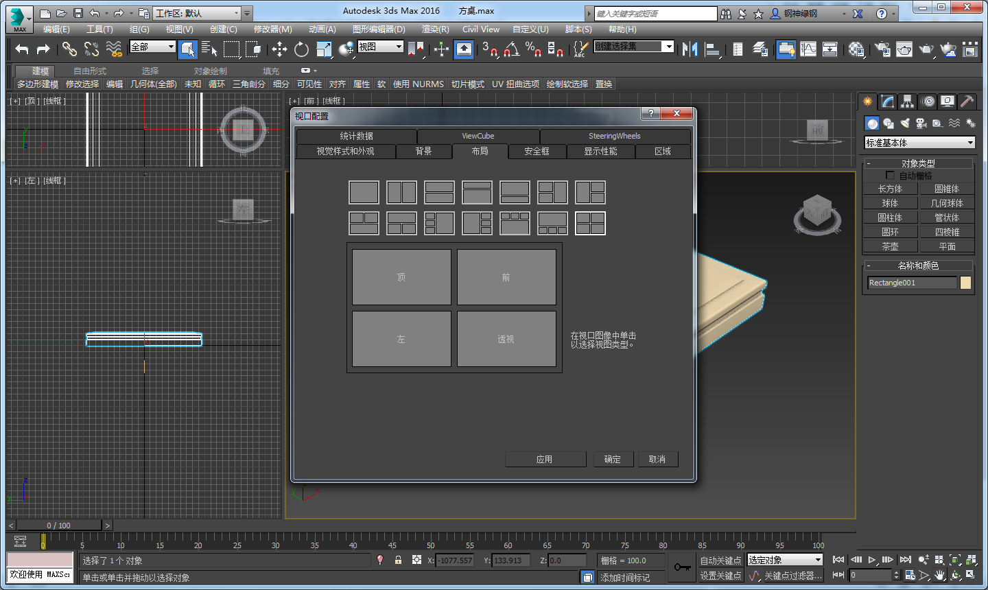Open the Modify panel tab icon

888,102
